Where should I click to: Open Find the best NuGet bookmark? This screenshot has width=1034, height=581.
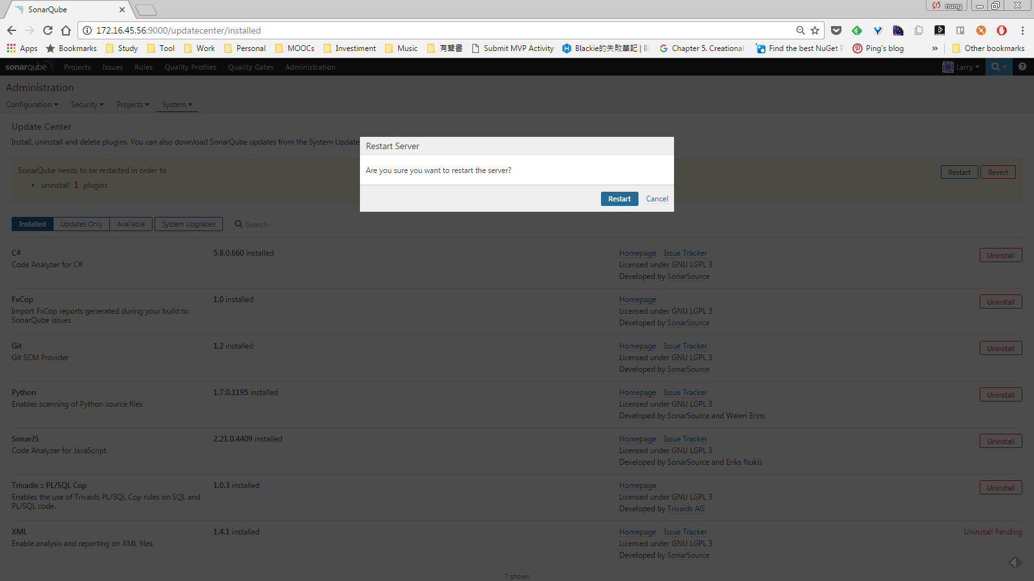[x=800, y=48]
